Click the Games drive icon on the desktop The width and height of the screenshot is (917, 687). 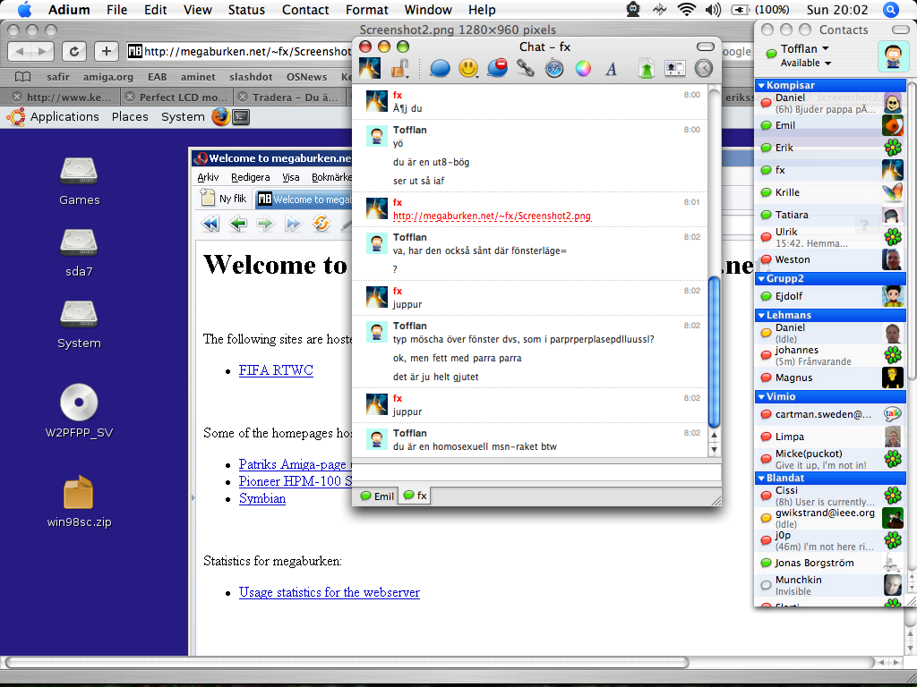pyautogui.click(x=79, y=171)
